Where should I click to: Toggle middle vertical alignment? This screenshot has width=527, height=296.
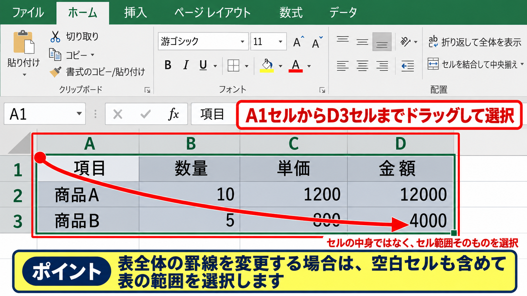coord(362,42)
